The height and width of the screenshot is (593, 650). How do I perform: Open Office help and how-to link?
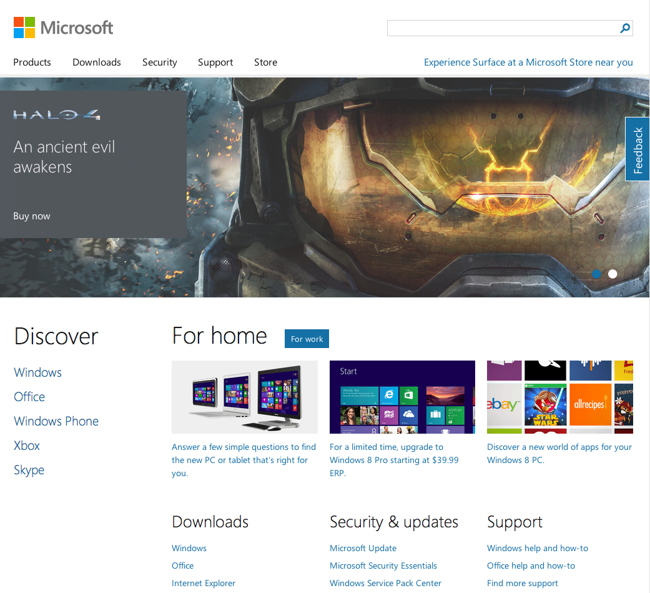(531, 566)
